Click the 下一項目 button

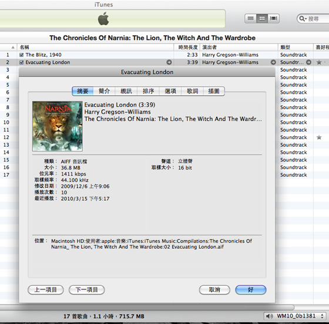[x=87, y=290]
